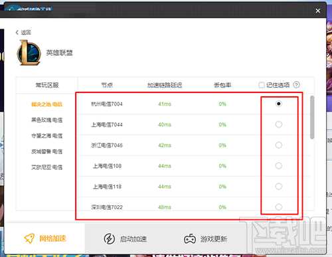Click the 42ms latency value
Screen dimensions: 332x257
(165, 145)
